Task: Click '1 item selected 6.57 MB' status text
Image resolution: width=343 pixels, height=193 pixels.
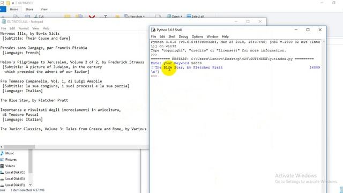Action: click(27, 190)
